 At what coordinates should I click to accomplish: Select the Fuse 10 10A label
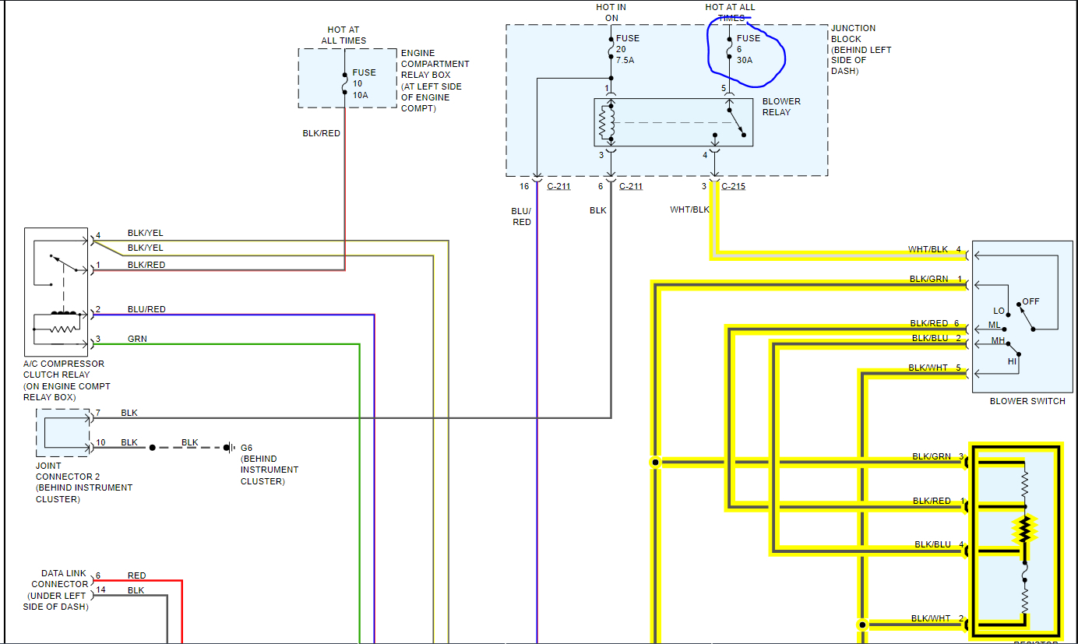pos(365,83)
